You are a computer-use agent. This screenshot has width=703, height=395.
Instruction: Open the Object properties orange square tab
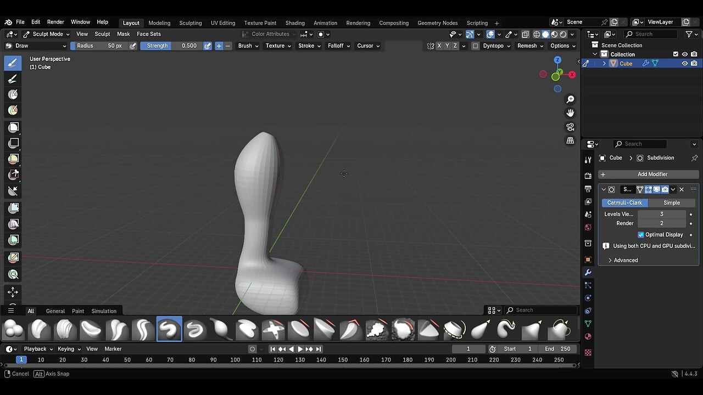(588, 259)
